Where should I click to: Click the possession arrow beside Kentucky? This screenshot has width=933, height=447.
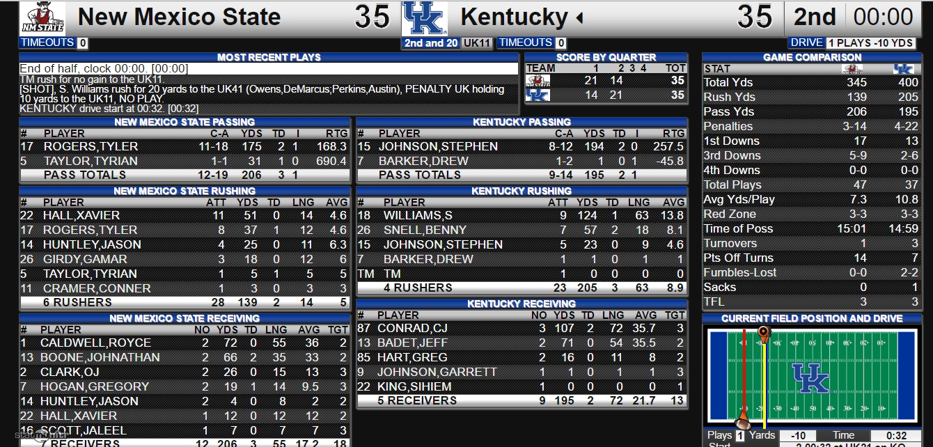click(x=579, y=17)
